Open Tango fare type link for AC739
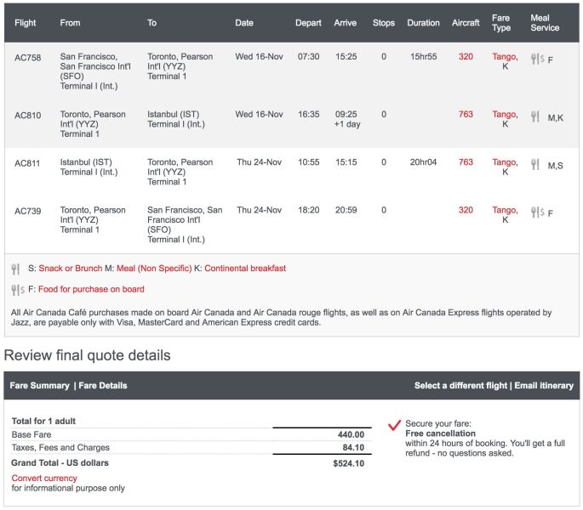This screenshot has height=510, width=583. (x=505, y=210)
